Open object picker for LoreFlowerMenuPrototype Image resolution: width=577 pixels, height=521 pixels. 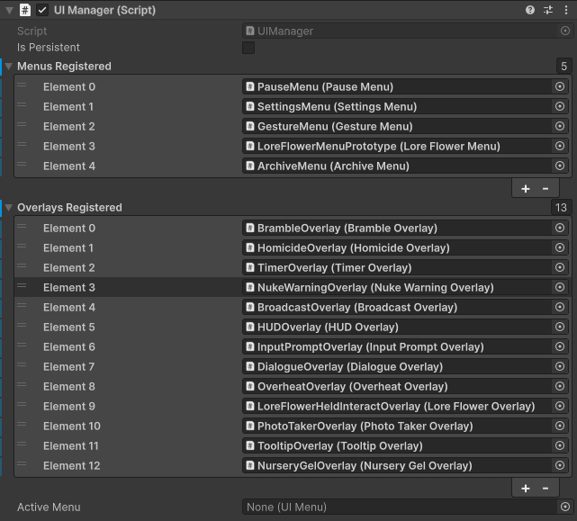560,146
